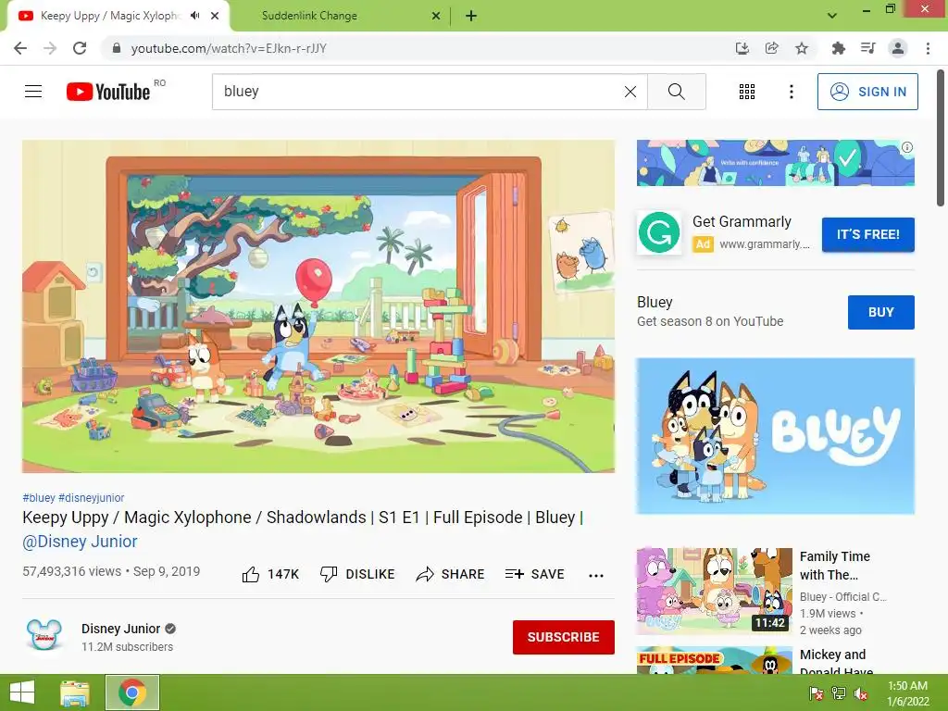The width and height of the screenshot is (948, 711).
Task: Open the Grammarly logo ad icon
Action: pos(658,232)
